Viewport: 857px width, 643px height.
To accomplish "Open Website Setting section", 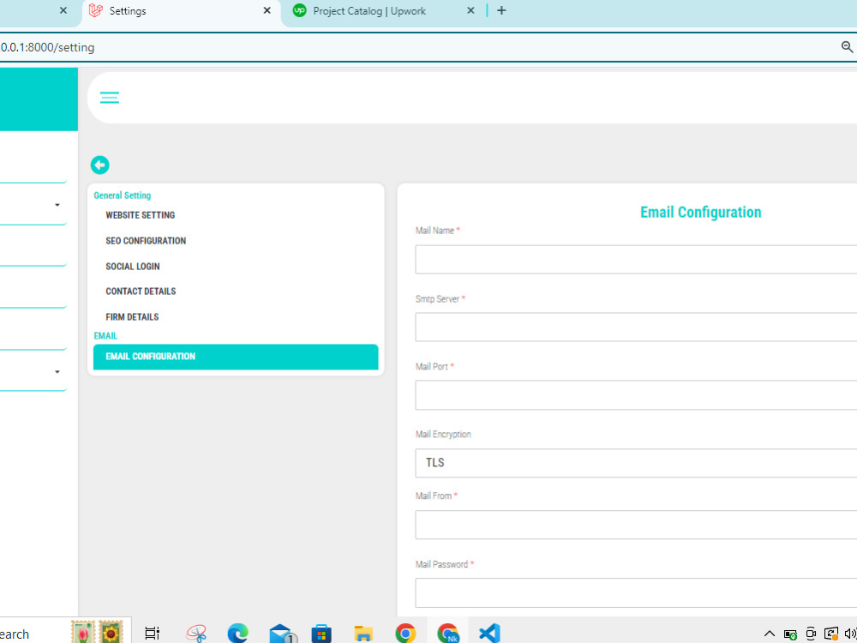I will [141, 215].
